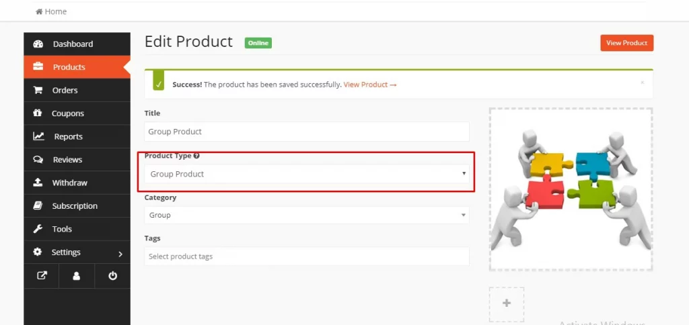
Task: Click the Orders cart icon
Action: [x=38, y=90]
